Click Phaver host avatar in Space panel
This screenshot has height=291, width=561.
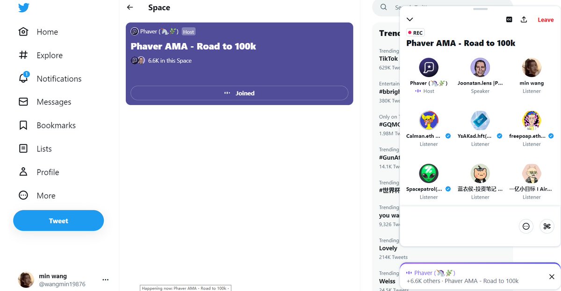pyautogui.click(x=429, y=68)
